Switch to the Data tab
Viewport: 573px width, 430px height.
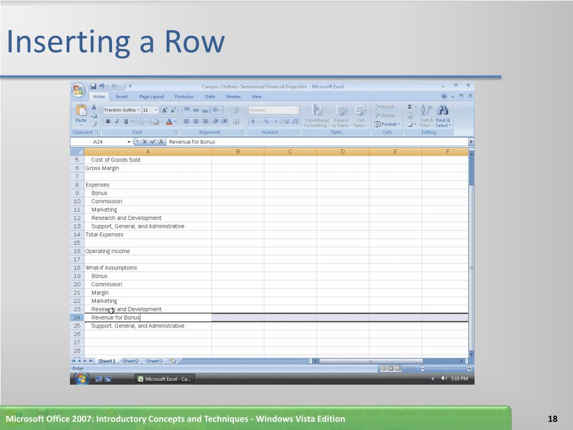(210, 96)
